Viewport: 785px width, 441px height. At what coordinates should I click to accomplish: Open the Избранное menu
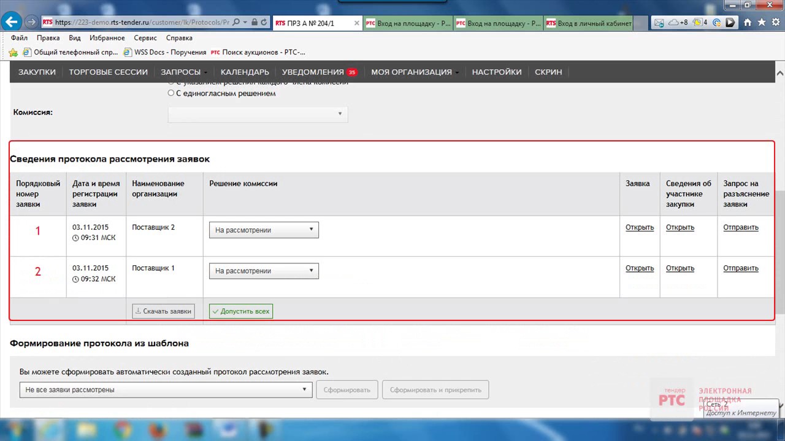107,38
